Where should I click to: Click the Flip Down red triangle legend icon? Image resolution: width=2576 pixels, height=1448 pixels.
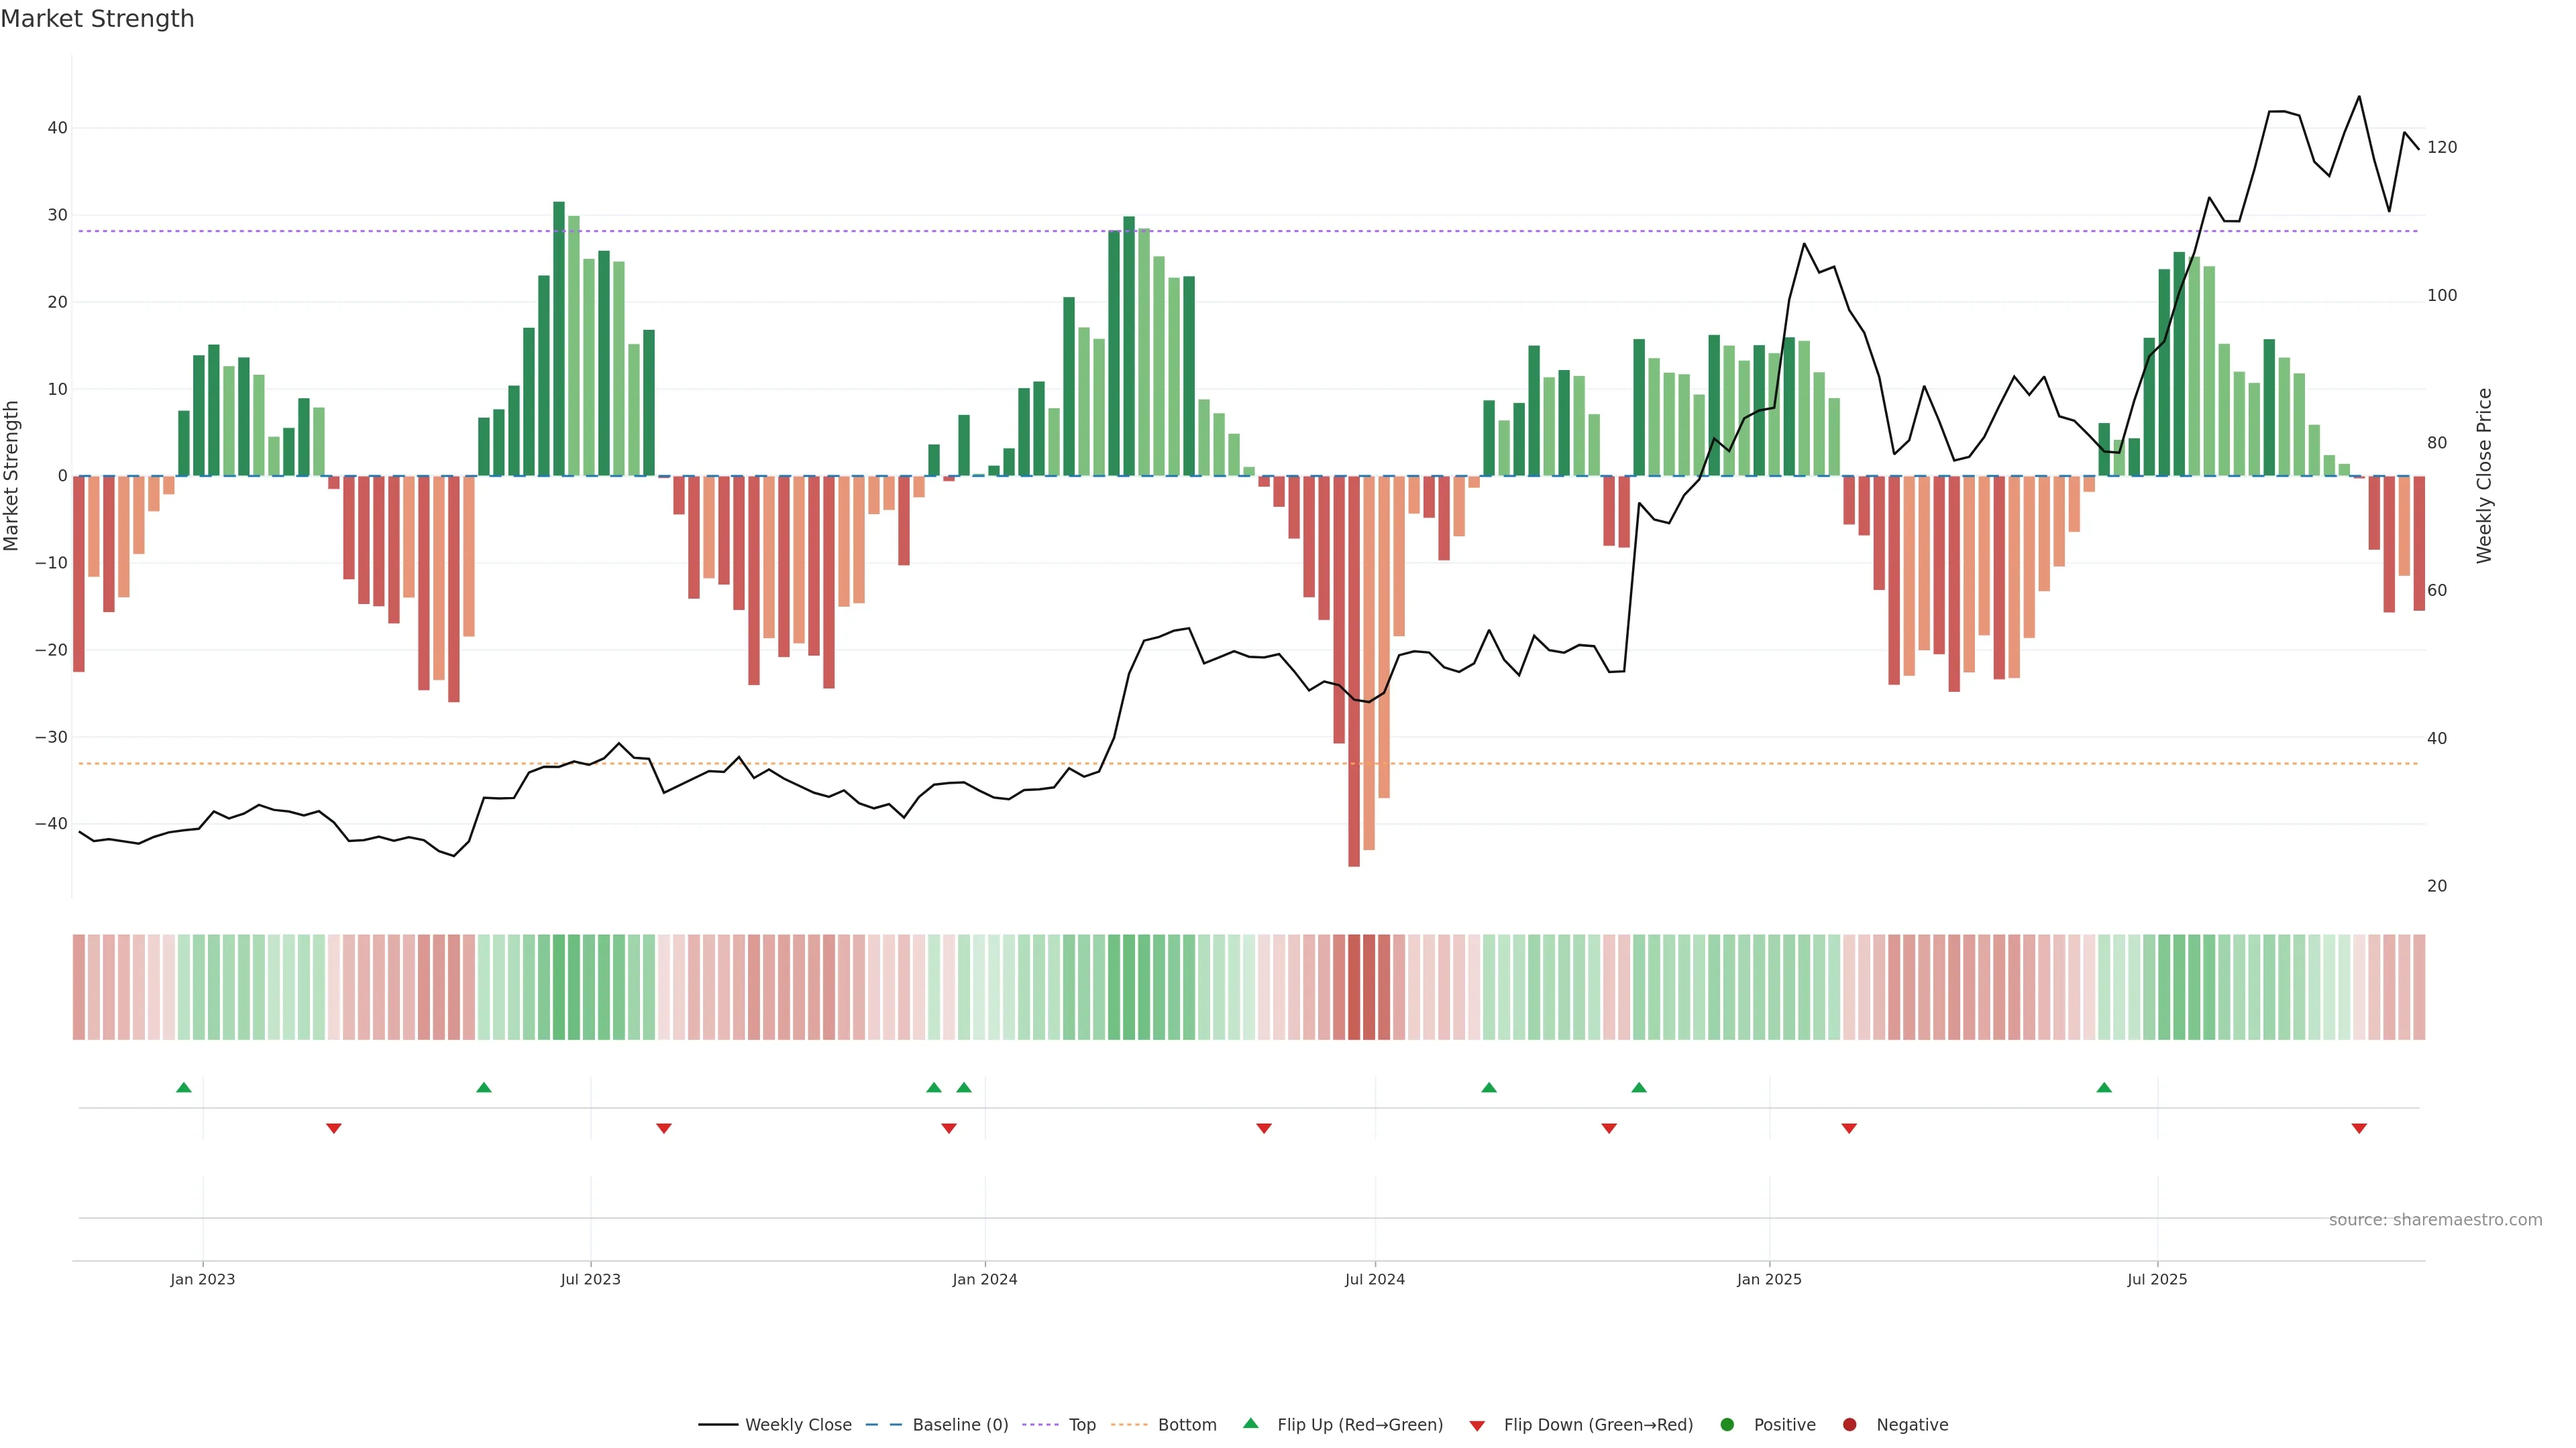(1477, 1426)
